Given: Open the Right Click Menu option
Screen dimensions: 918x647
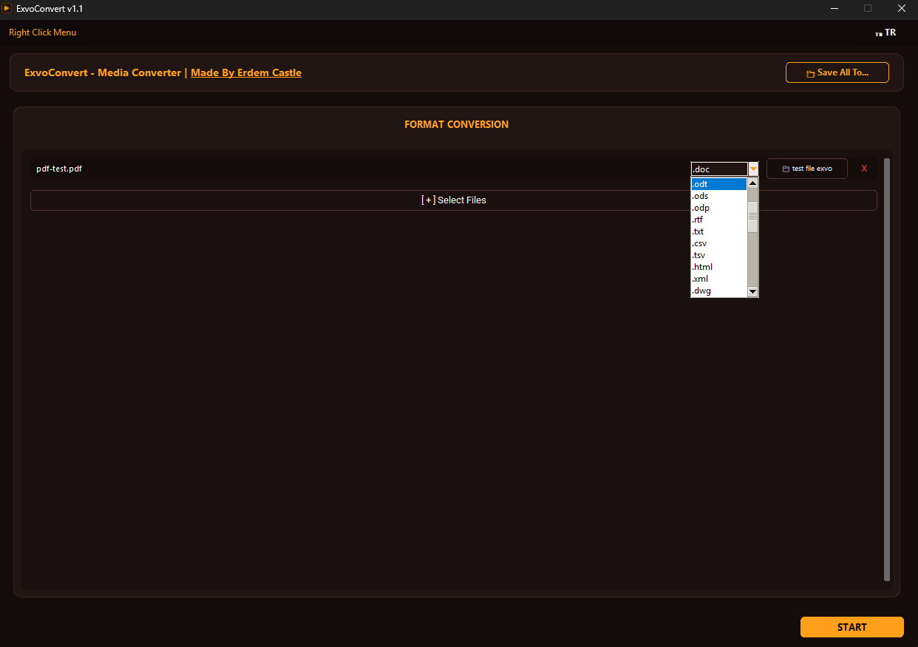Looking at the screenshot, I should coord(42,33).
